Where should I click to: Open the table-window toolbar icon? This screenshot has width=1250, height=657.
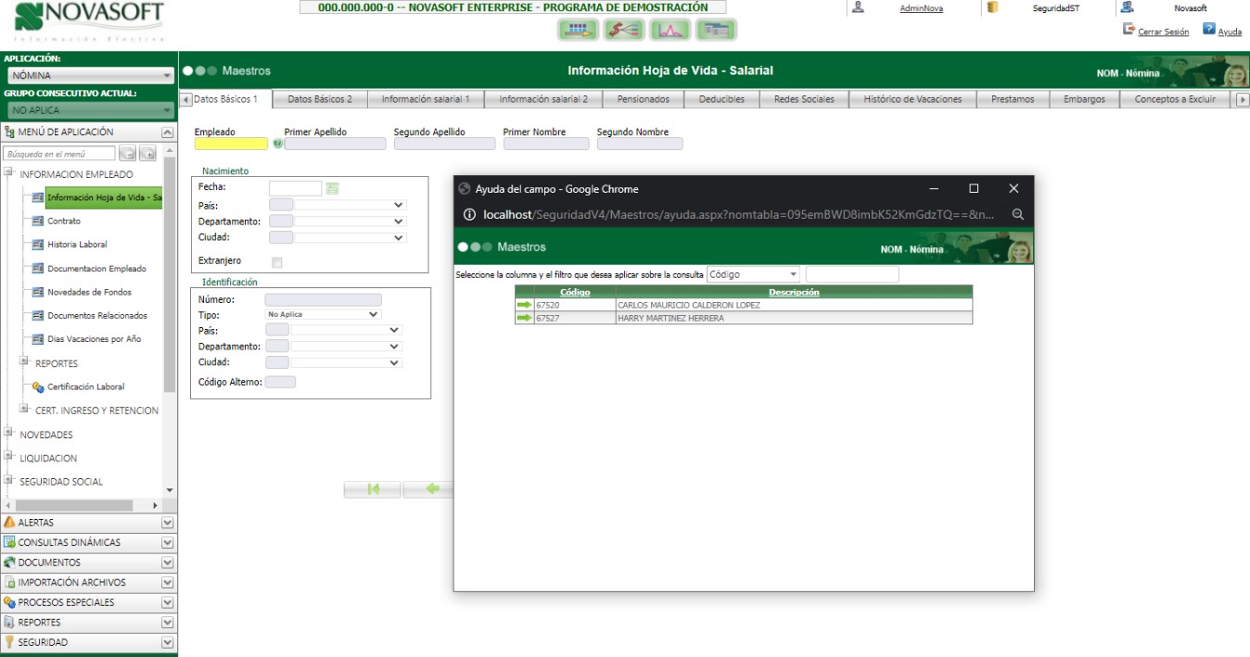pyautogui.click(x=715, y=30)
